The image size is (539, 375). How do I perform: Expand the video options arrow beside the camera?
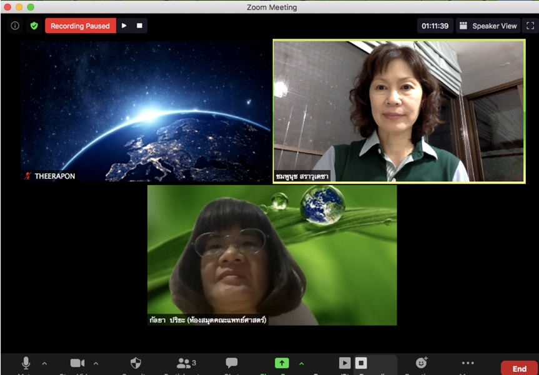(96, 363)
